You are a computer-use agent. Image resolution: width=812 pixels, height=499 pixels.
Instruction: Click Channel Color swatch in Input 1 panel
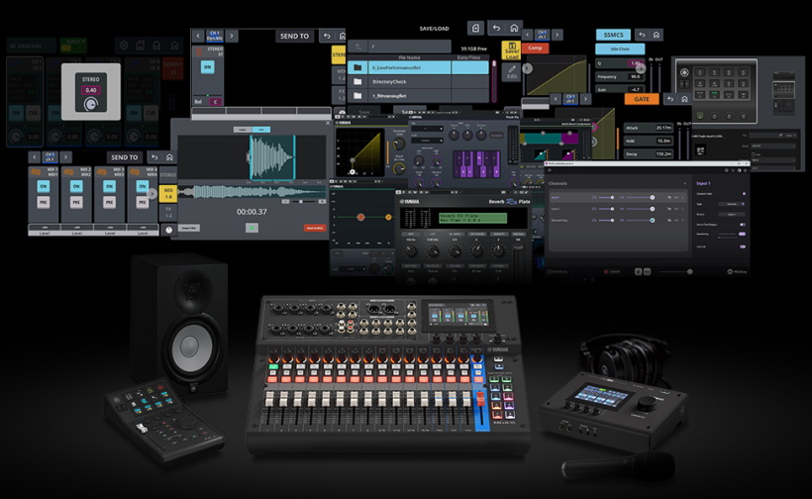point(744,194)
